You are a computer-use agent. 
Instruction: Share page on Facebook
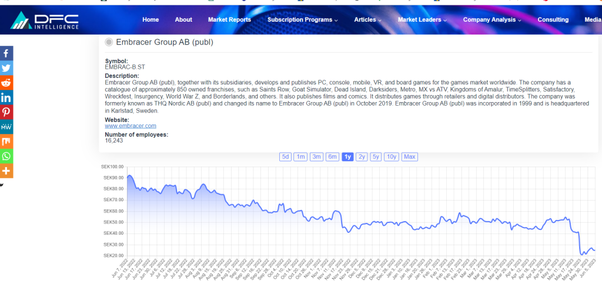click(x=6, y=53)
